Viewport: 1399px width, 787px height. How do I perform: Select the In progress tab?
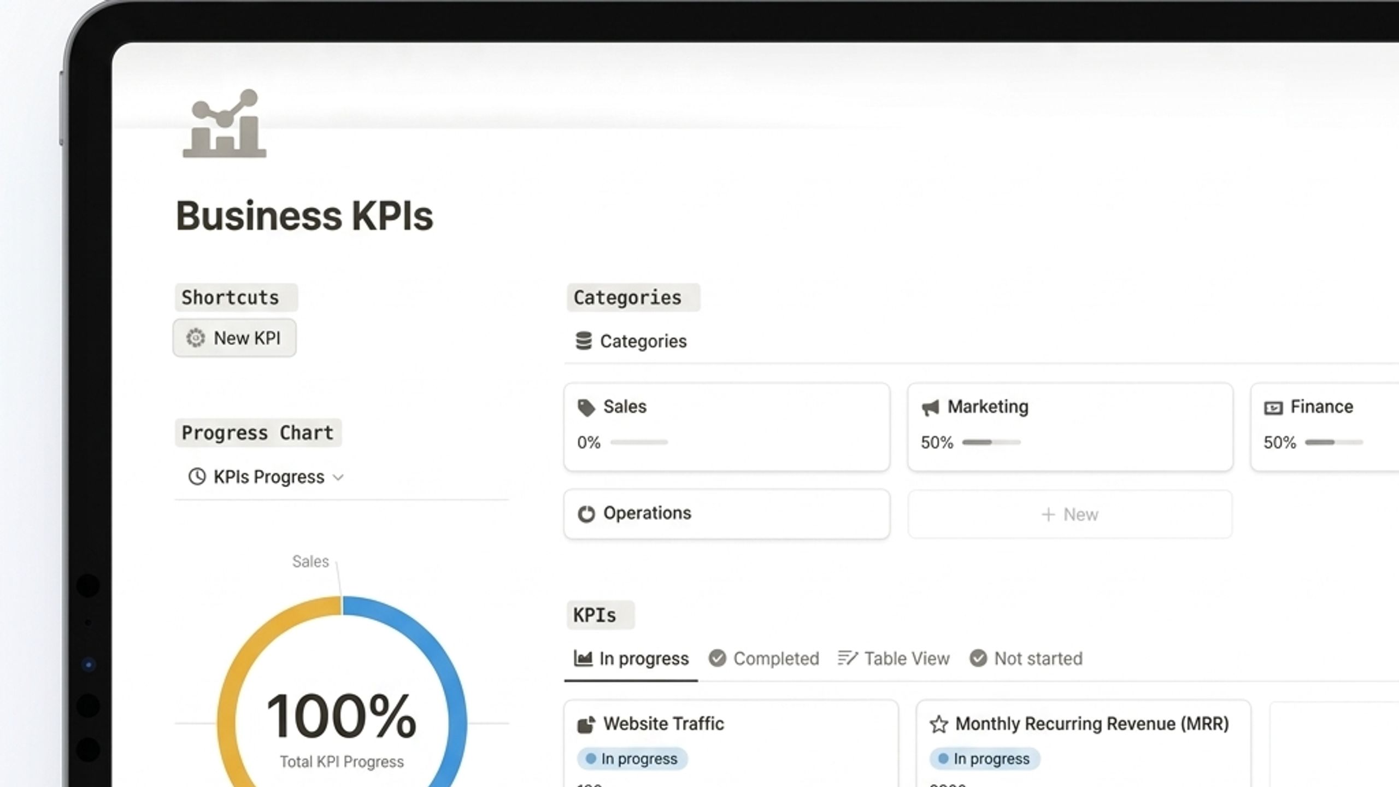tap(631, 659)
